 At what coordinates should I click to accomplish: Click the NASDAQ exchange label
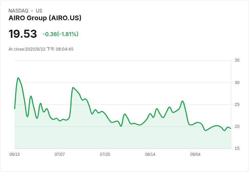18,11
